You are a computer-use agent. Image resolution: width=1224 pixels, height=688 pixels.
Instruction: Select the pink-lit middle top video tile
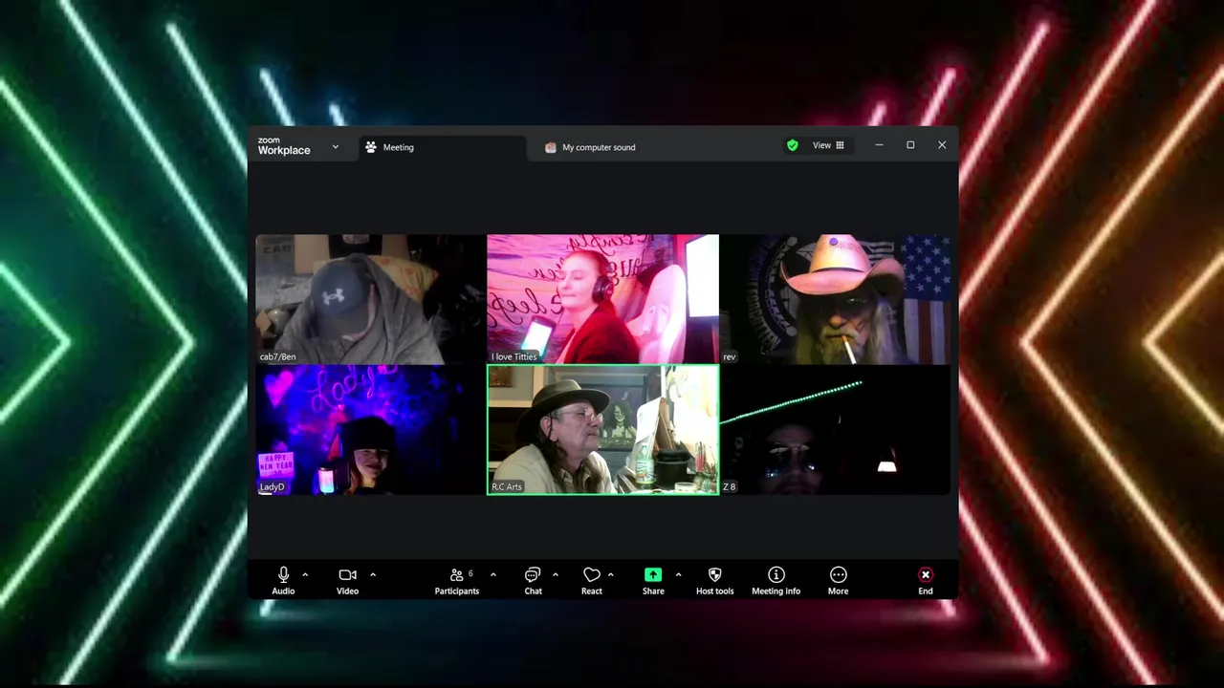coord(602,299)
